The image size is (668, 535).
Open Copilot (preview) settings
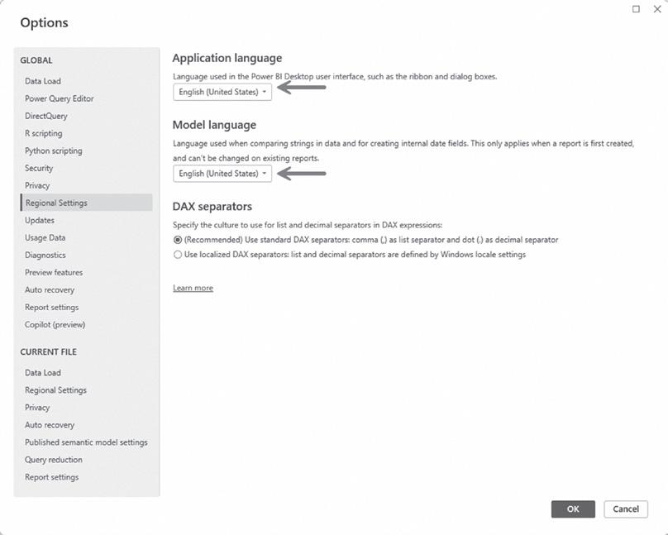point(55,324)
